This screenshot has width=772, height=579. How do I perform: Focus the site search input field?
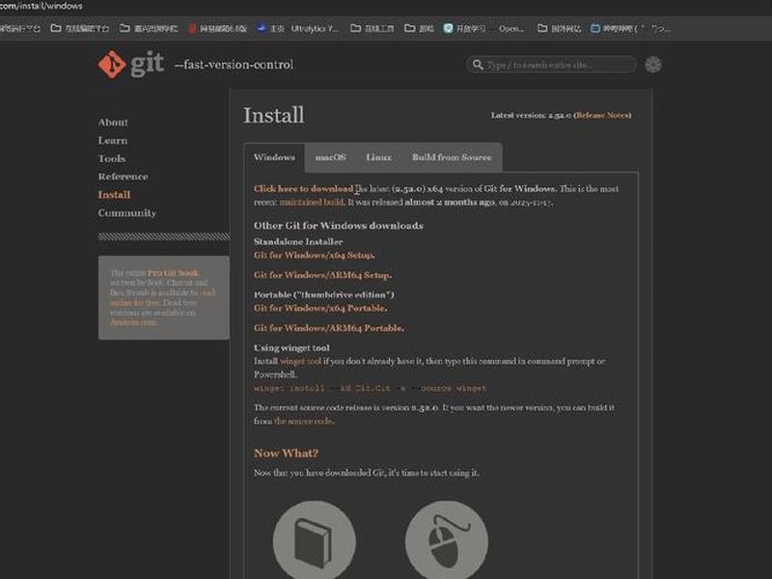pyautogui.click(x=551, y=65)
